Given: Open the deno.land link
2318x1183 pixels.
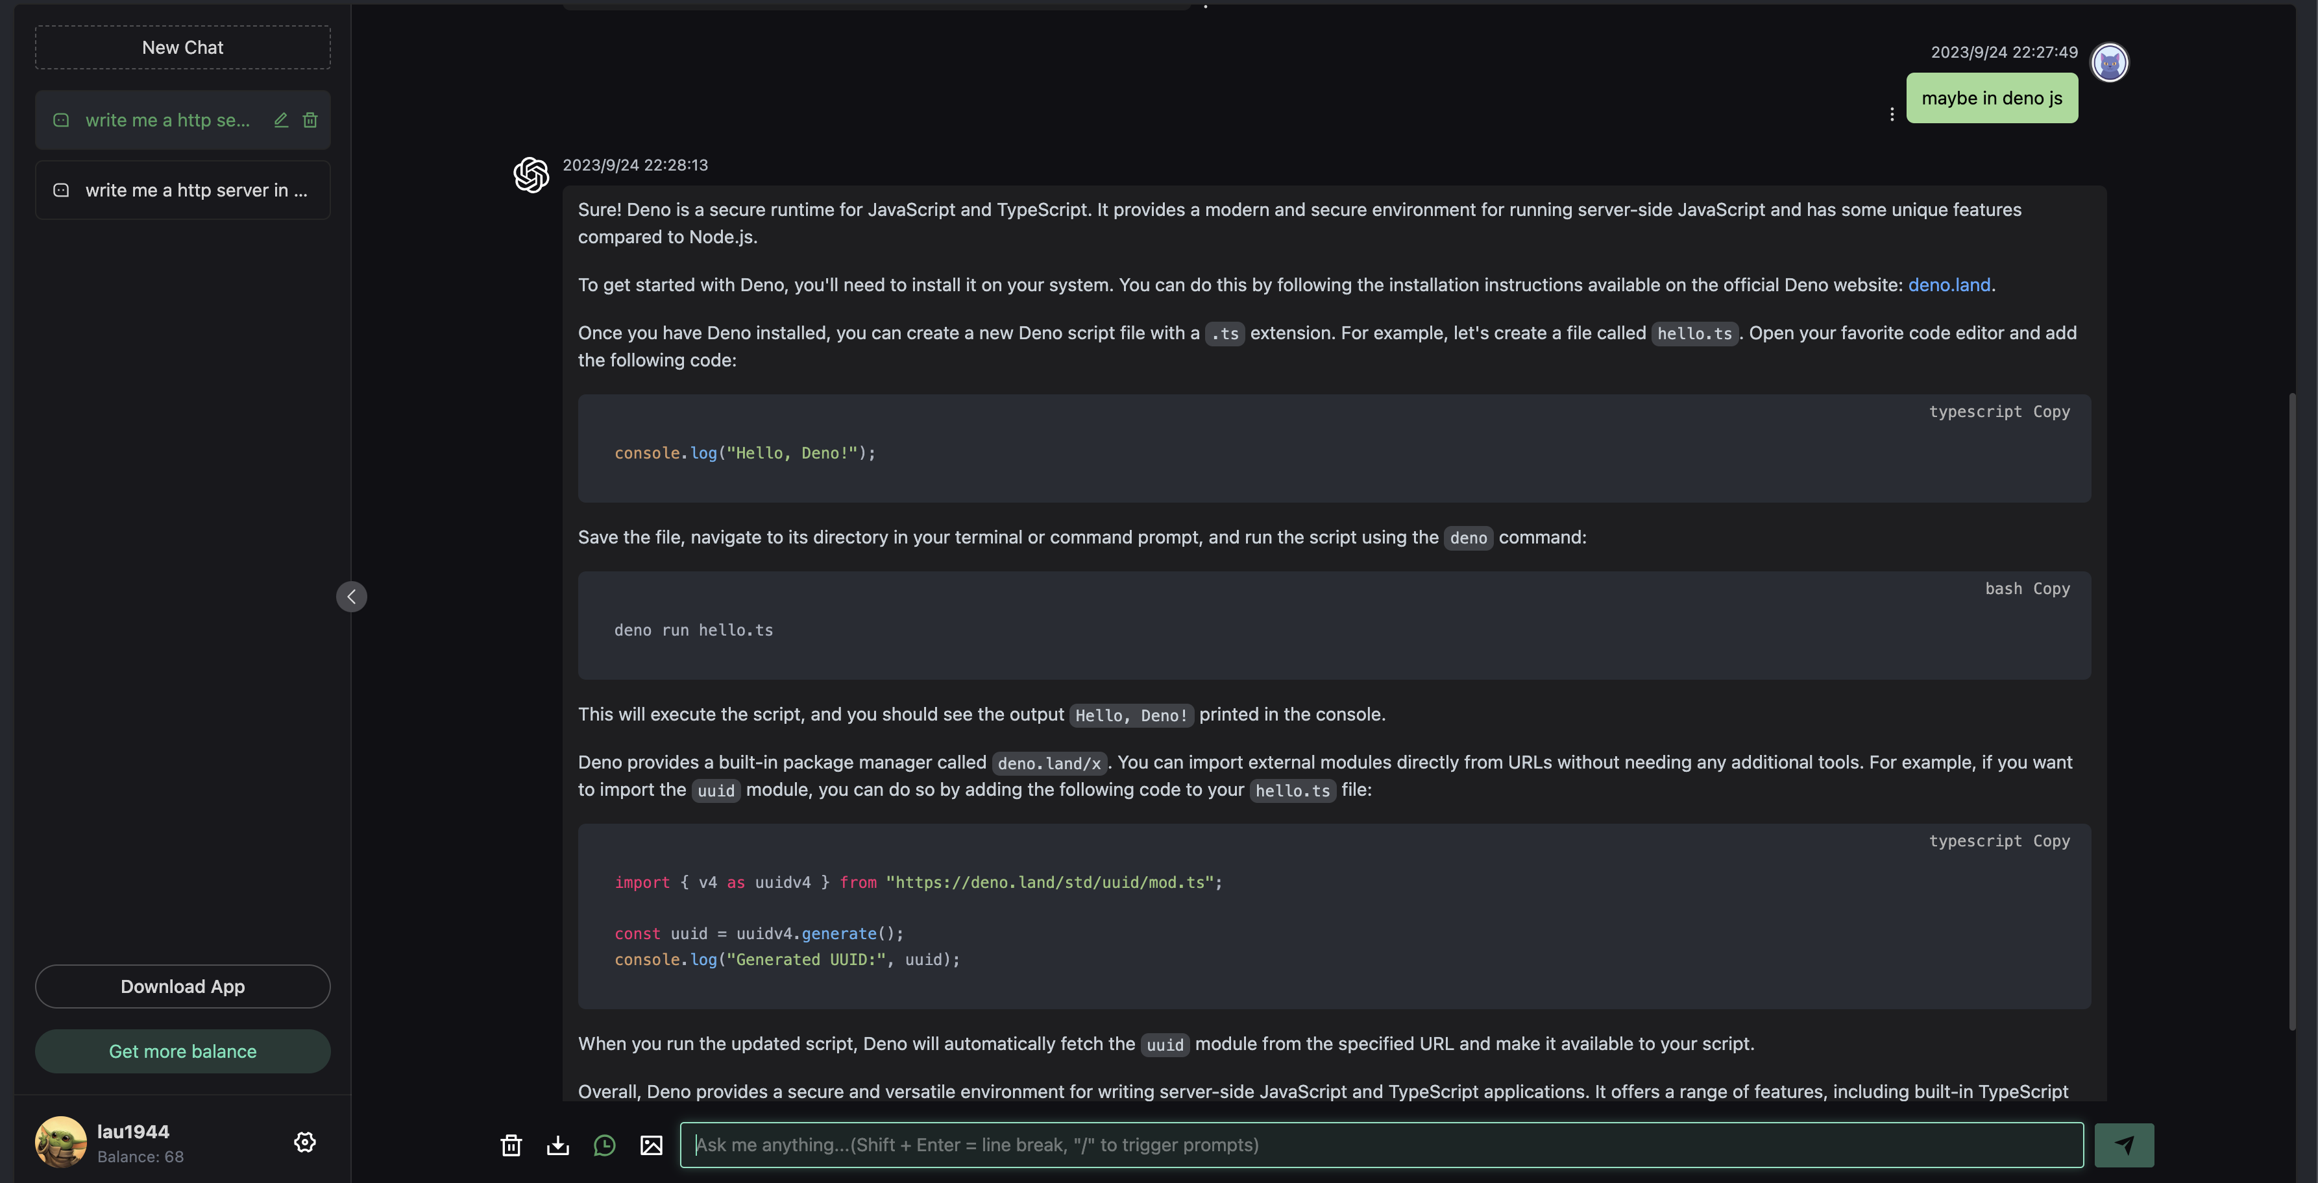Looking at the screenshot, I should [x=1949, y=285].
